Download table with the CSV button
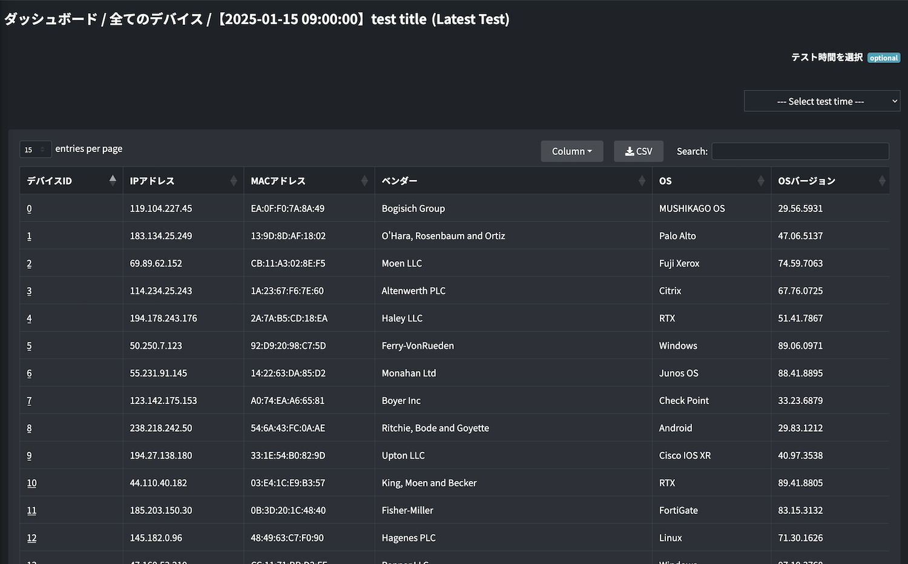The height and width of the screenshot is (564, 908). coord(639,151)
